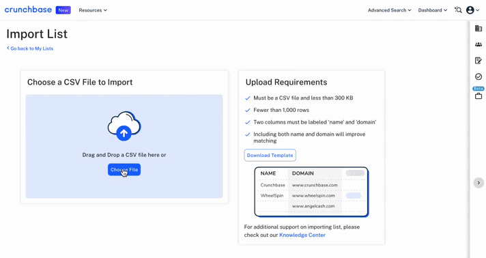
Task: Expand the right sidebar with arrow
Action: [478, 183]
